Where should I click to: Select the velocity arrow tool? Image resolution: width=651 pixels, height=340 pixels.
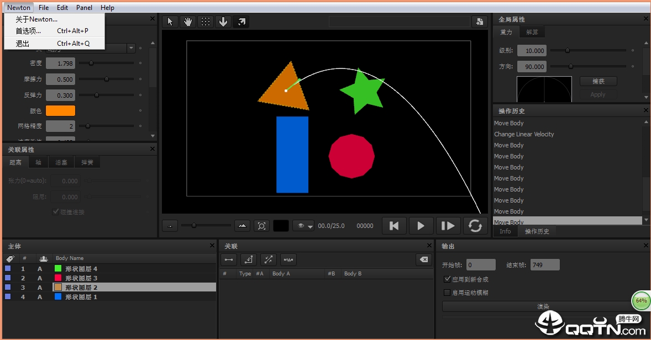tap(241, 22)
